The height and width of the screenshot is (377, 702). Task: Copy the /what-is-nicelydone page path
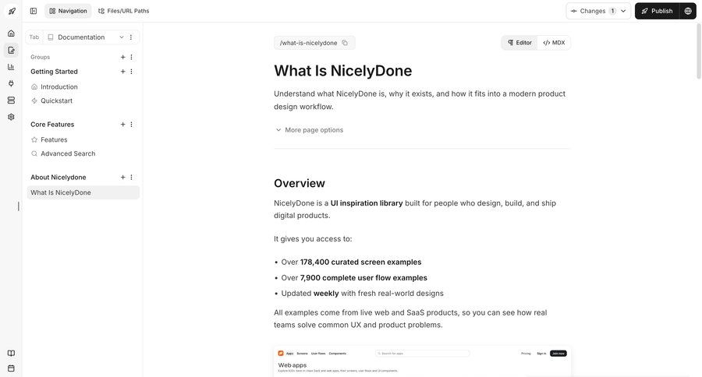tap(345, 43)
